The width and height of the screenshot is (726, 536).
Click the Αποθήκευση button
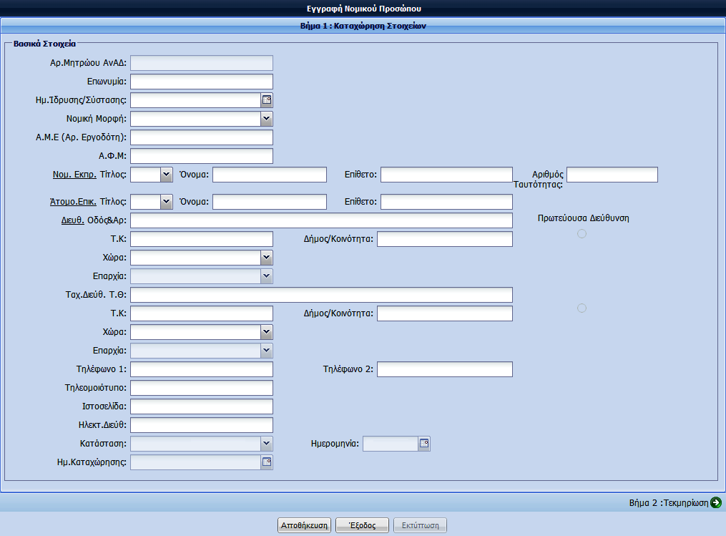[x=304, y=525]
